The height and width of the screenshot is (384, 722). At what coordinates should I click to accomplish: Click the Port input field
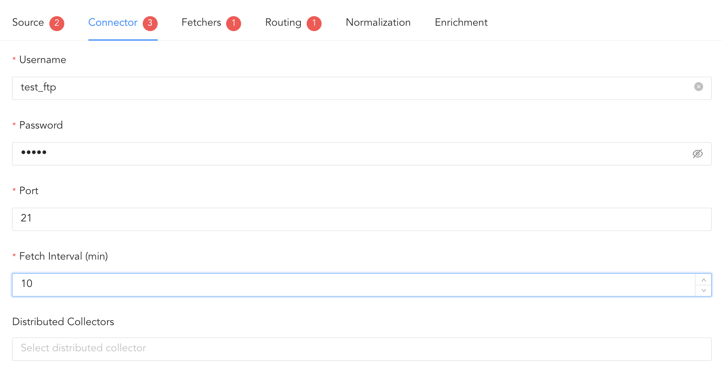coord(361,219)
